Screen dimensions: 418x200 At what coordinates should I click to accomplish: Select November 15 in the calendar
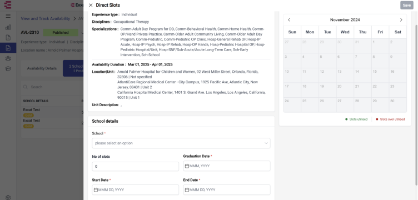(x=380, y=76)
